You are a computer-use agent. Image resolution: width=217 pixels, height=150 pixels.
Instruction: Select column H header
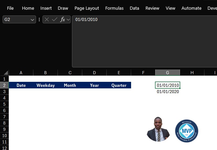pos(192,73)
